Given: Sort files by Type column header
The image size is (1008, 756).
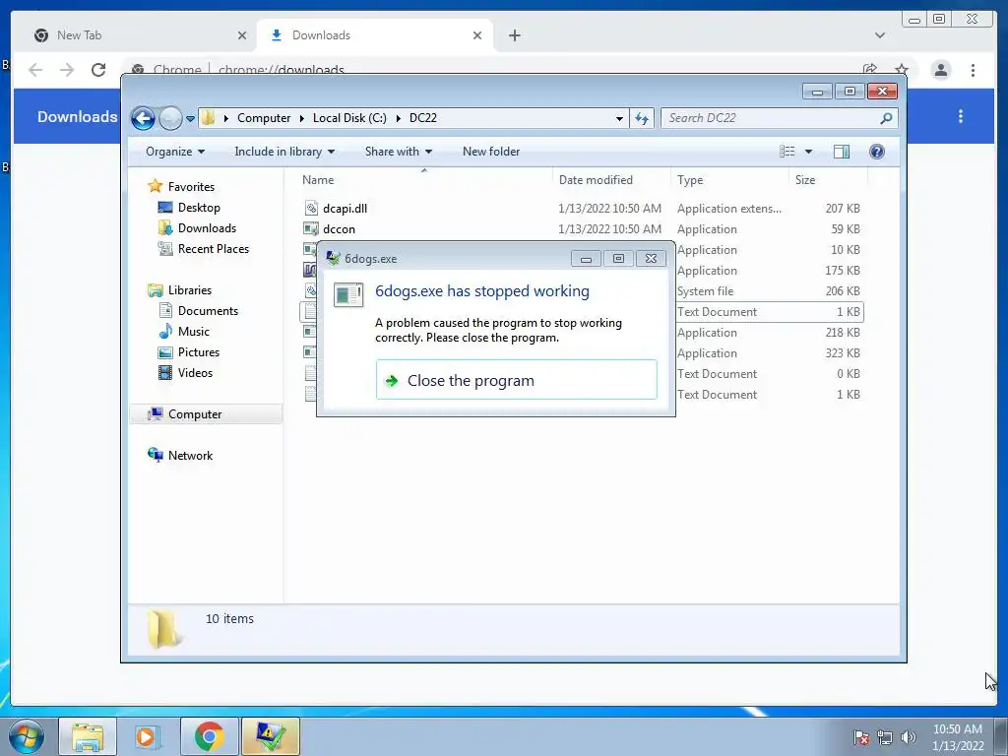Looking at the screenshot, I should (729, 180).
